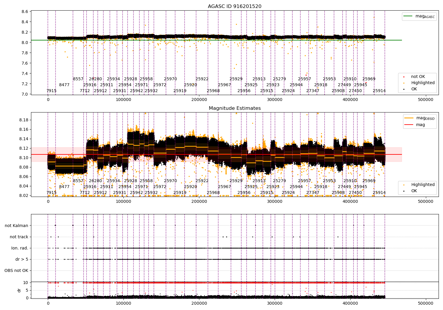Click OBSID label 26280 in the top plot
Image resolution: width=443 pixels, height=310 pixels.
[95, 79]
